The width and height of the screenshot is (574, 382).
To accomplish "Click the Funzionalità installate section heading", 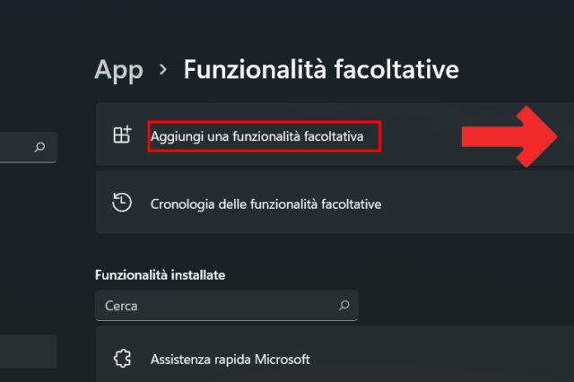I will tap(160, 274).
